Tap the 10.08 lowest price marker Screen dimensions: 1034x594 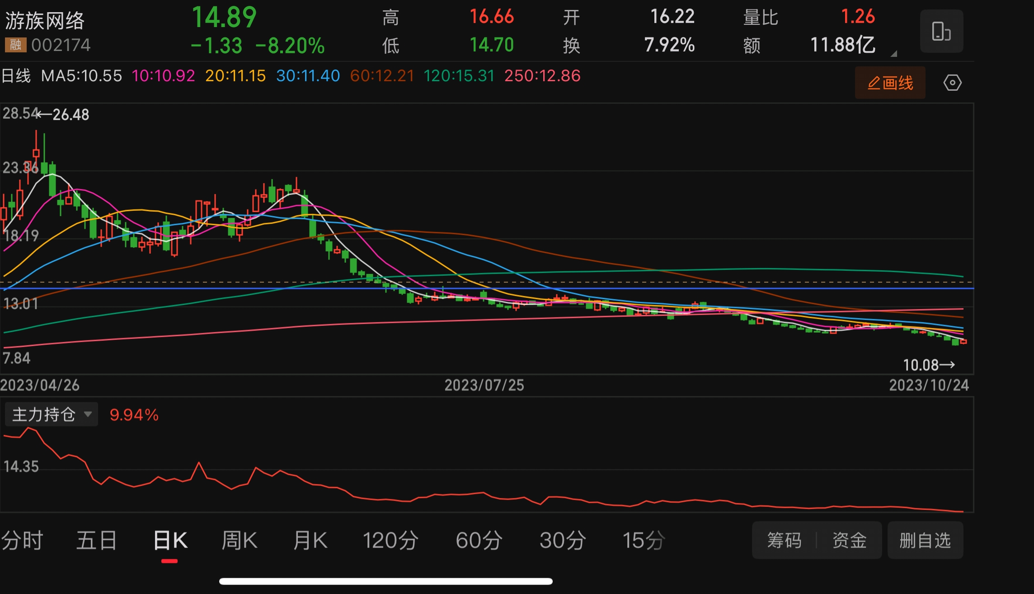(x=921, y=365)
